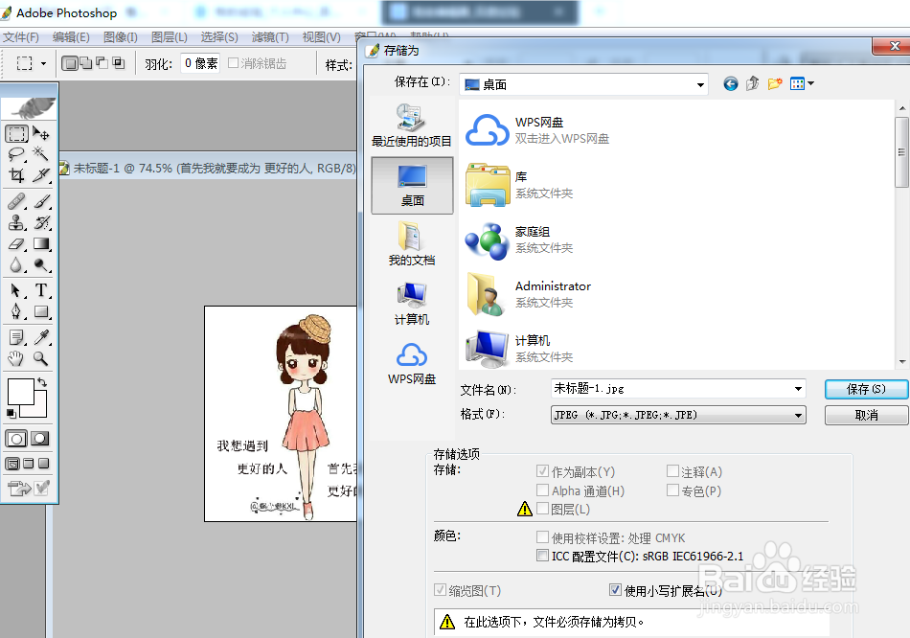The width and height of the screenshot is (910, 638).
Task: Swap foreground and background colors
Action: [42, 382]
